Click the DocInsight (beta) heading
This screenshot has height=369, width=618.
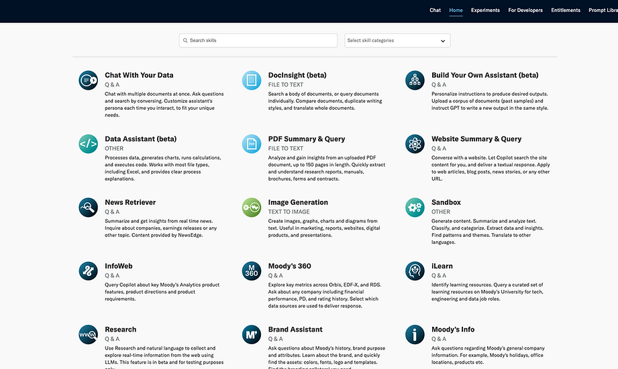pos(297,75)
